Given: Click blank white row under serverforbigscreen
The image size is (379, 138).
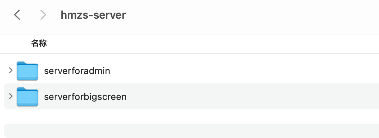Looking at the screenshot, I should (192, 116).
